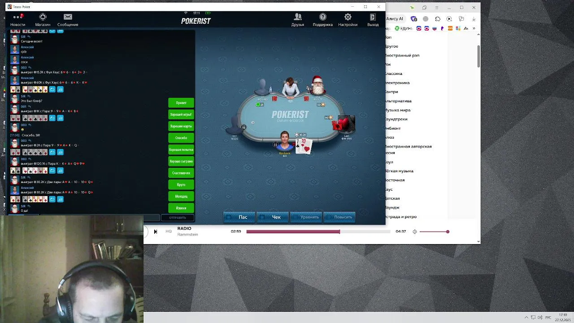Send quick phrase Хорошая попытка
Screen dimensions: 574x323
(181, 149)
